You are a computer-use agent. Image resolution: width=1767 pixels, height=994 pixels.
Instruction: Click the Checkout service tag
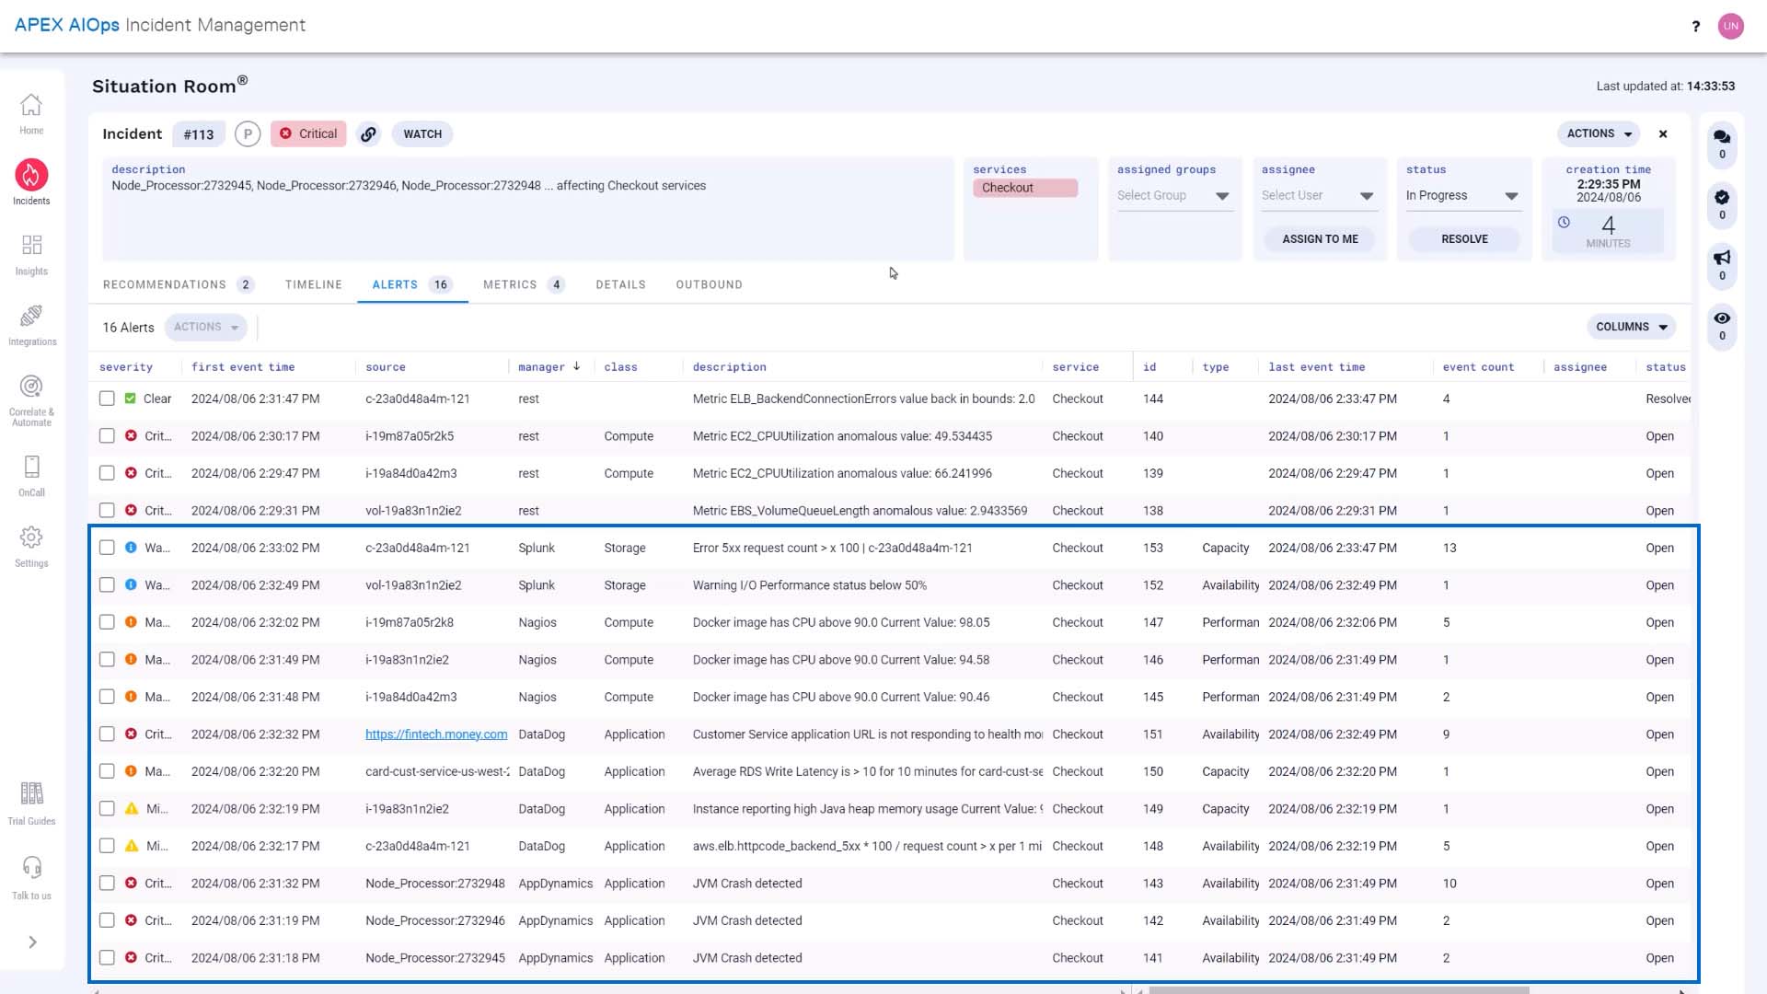coord(1024,188)
